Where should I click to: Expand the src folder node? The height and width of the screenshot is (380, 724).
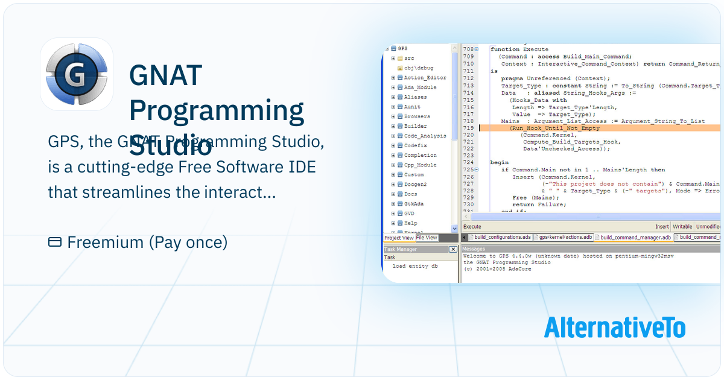point(393,59)
